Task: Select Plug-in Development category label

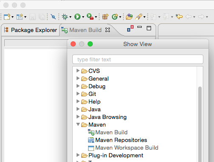Action: coord(116,155)
